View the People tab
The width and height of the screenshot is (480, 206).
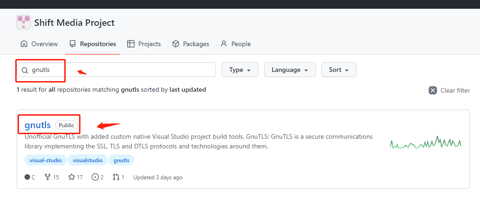(235, 44)
